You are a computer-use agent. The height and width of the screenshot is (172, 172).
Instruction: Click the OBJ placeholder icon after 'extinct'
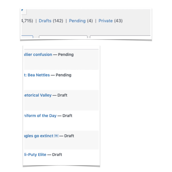pyautogui.click(x=56, y=136)
